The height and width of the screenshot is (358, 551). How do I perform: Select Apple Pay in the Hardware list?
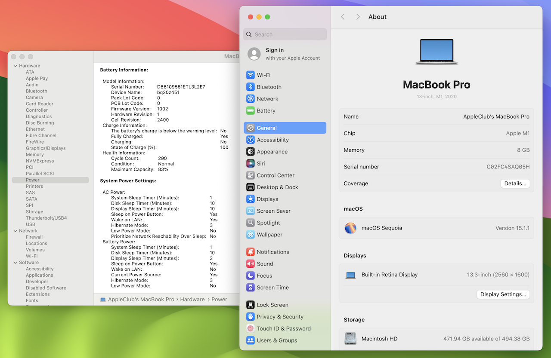tap(37, 78)
